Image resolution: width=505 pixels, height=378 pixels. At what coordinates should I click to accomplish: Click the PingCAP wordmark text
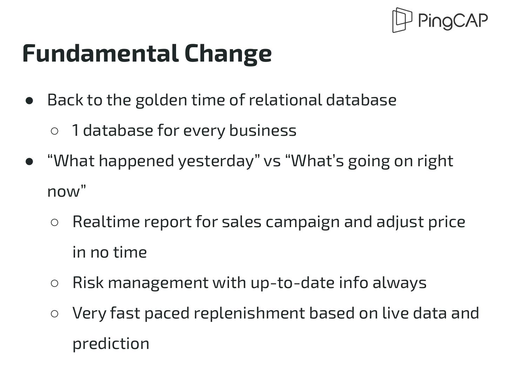(453, 21)
